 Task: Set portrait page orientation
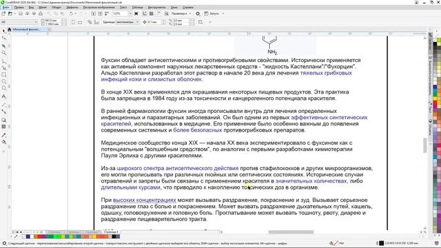tap(73, 22)
